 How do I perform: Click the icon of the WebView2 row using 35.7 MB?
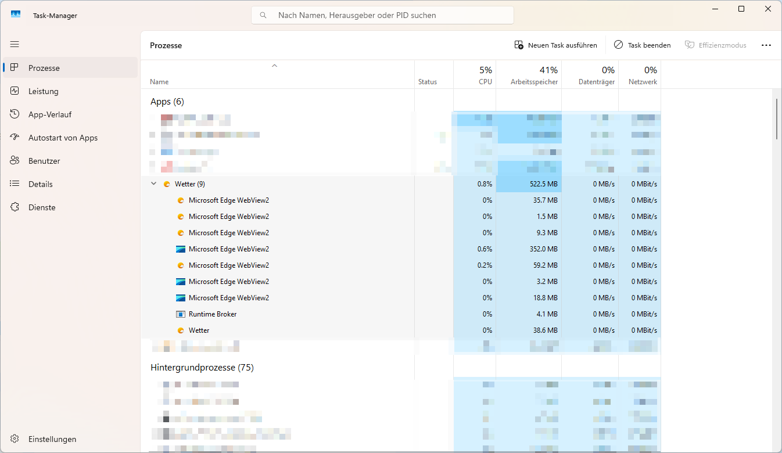point(181,200)
